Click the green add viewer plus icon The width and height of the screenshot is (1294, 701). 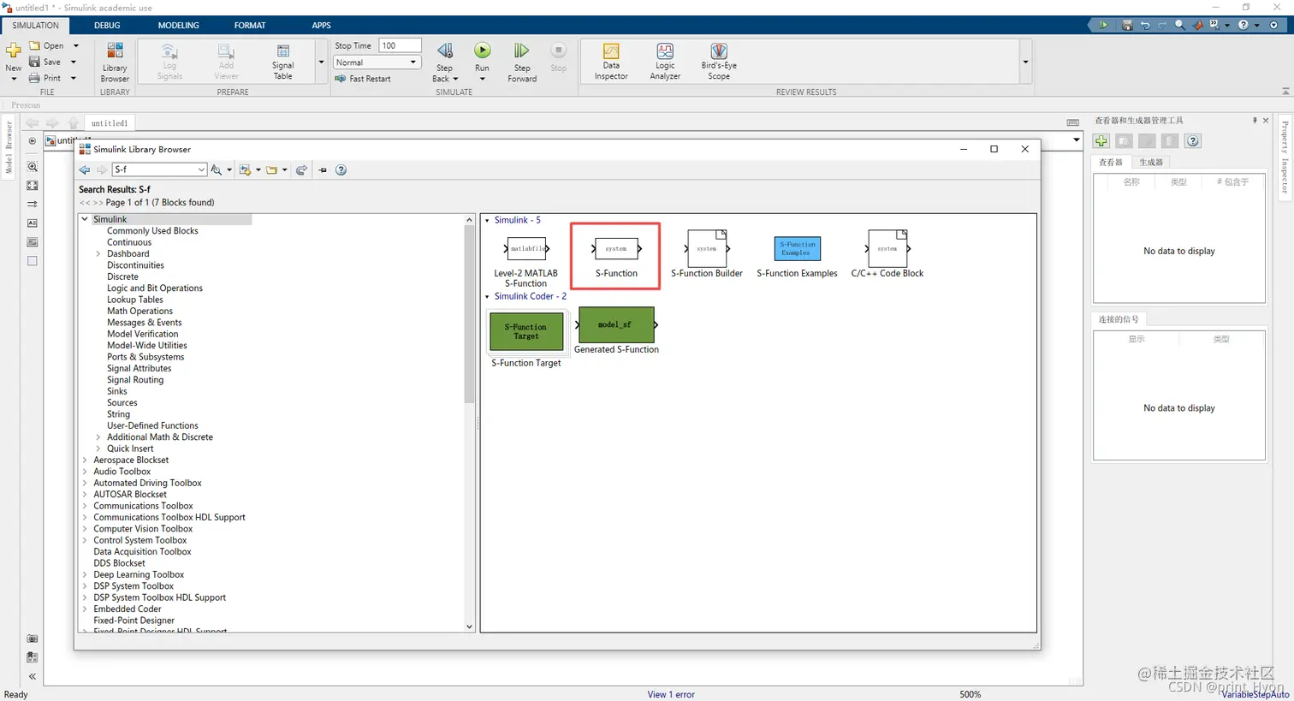pyautogui.click(x=1101, y=141)
